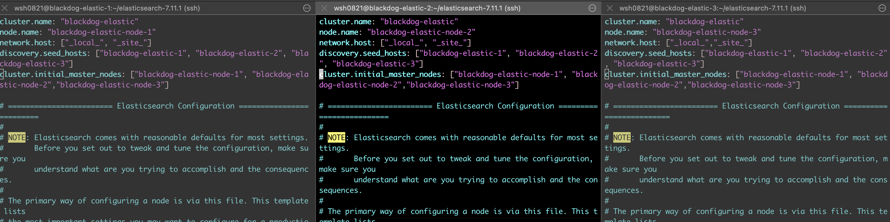
Task: Click highlighted NOTE word in elastic-2 pane
Action: (336, 138)
